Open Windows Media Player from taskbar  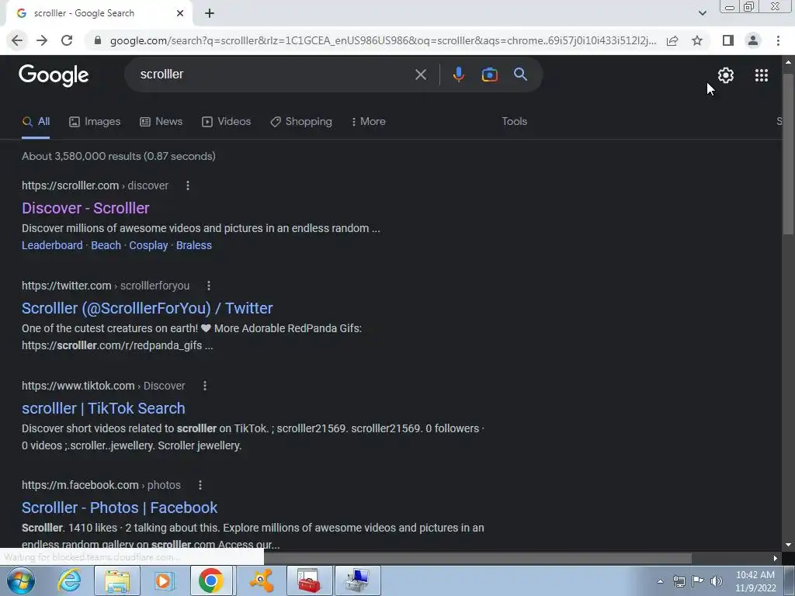pos(164,580)
